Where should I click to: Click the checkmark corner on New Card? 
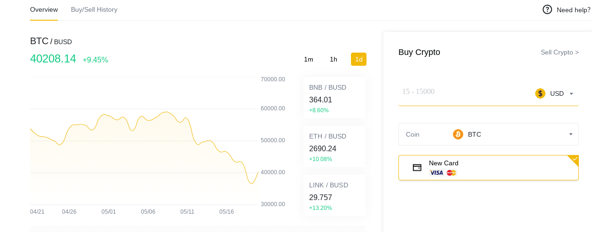click(x=573, y=161)
